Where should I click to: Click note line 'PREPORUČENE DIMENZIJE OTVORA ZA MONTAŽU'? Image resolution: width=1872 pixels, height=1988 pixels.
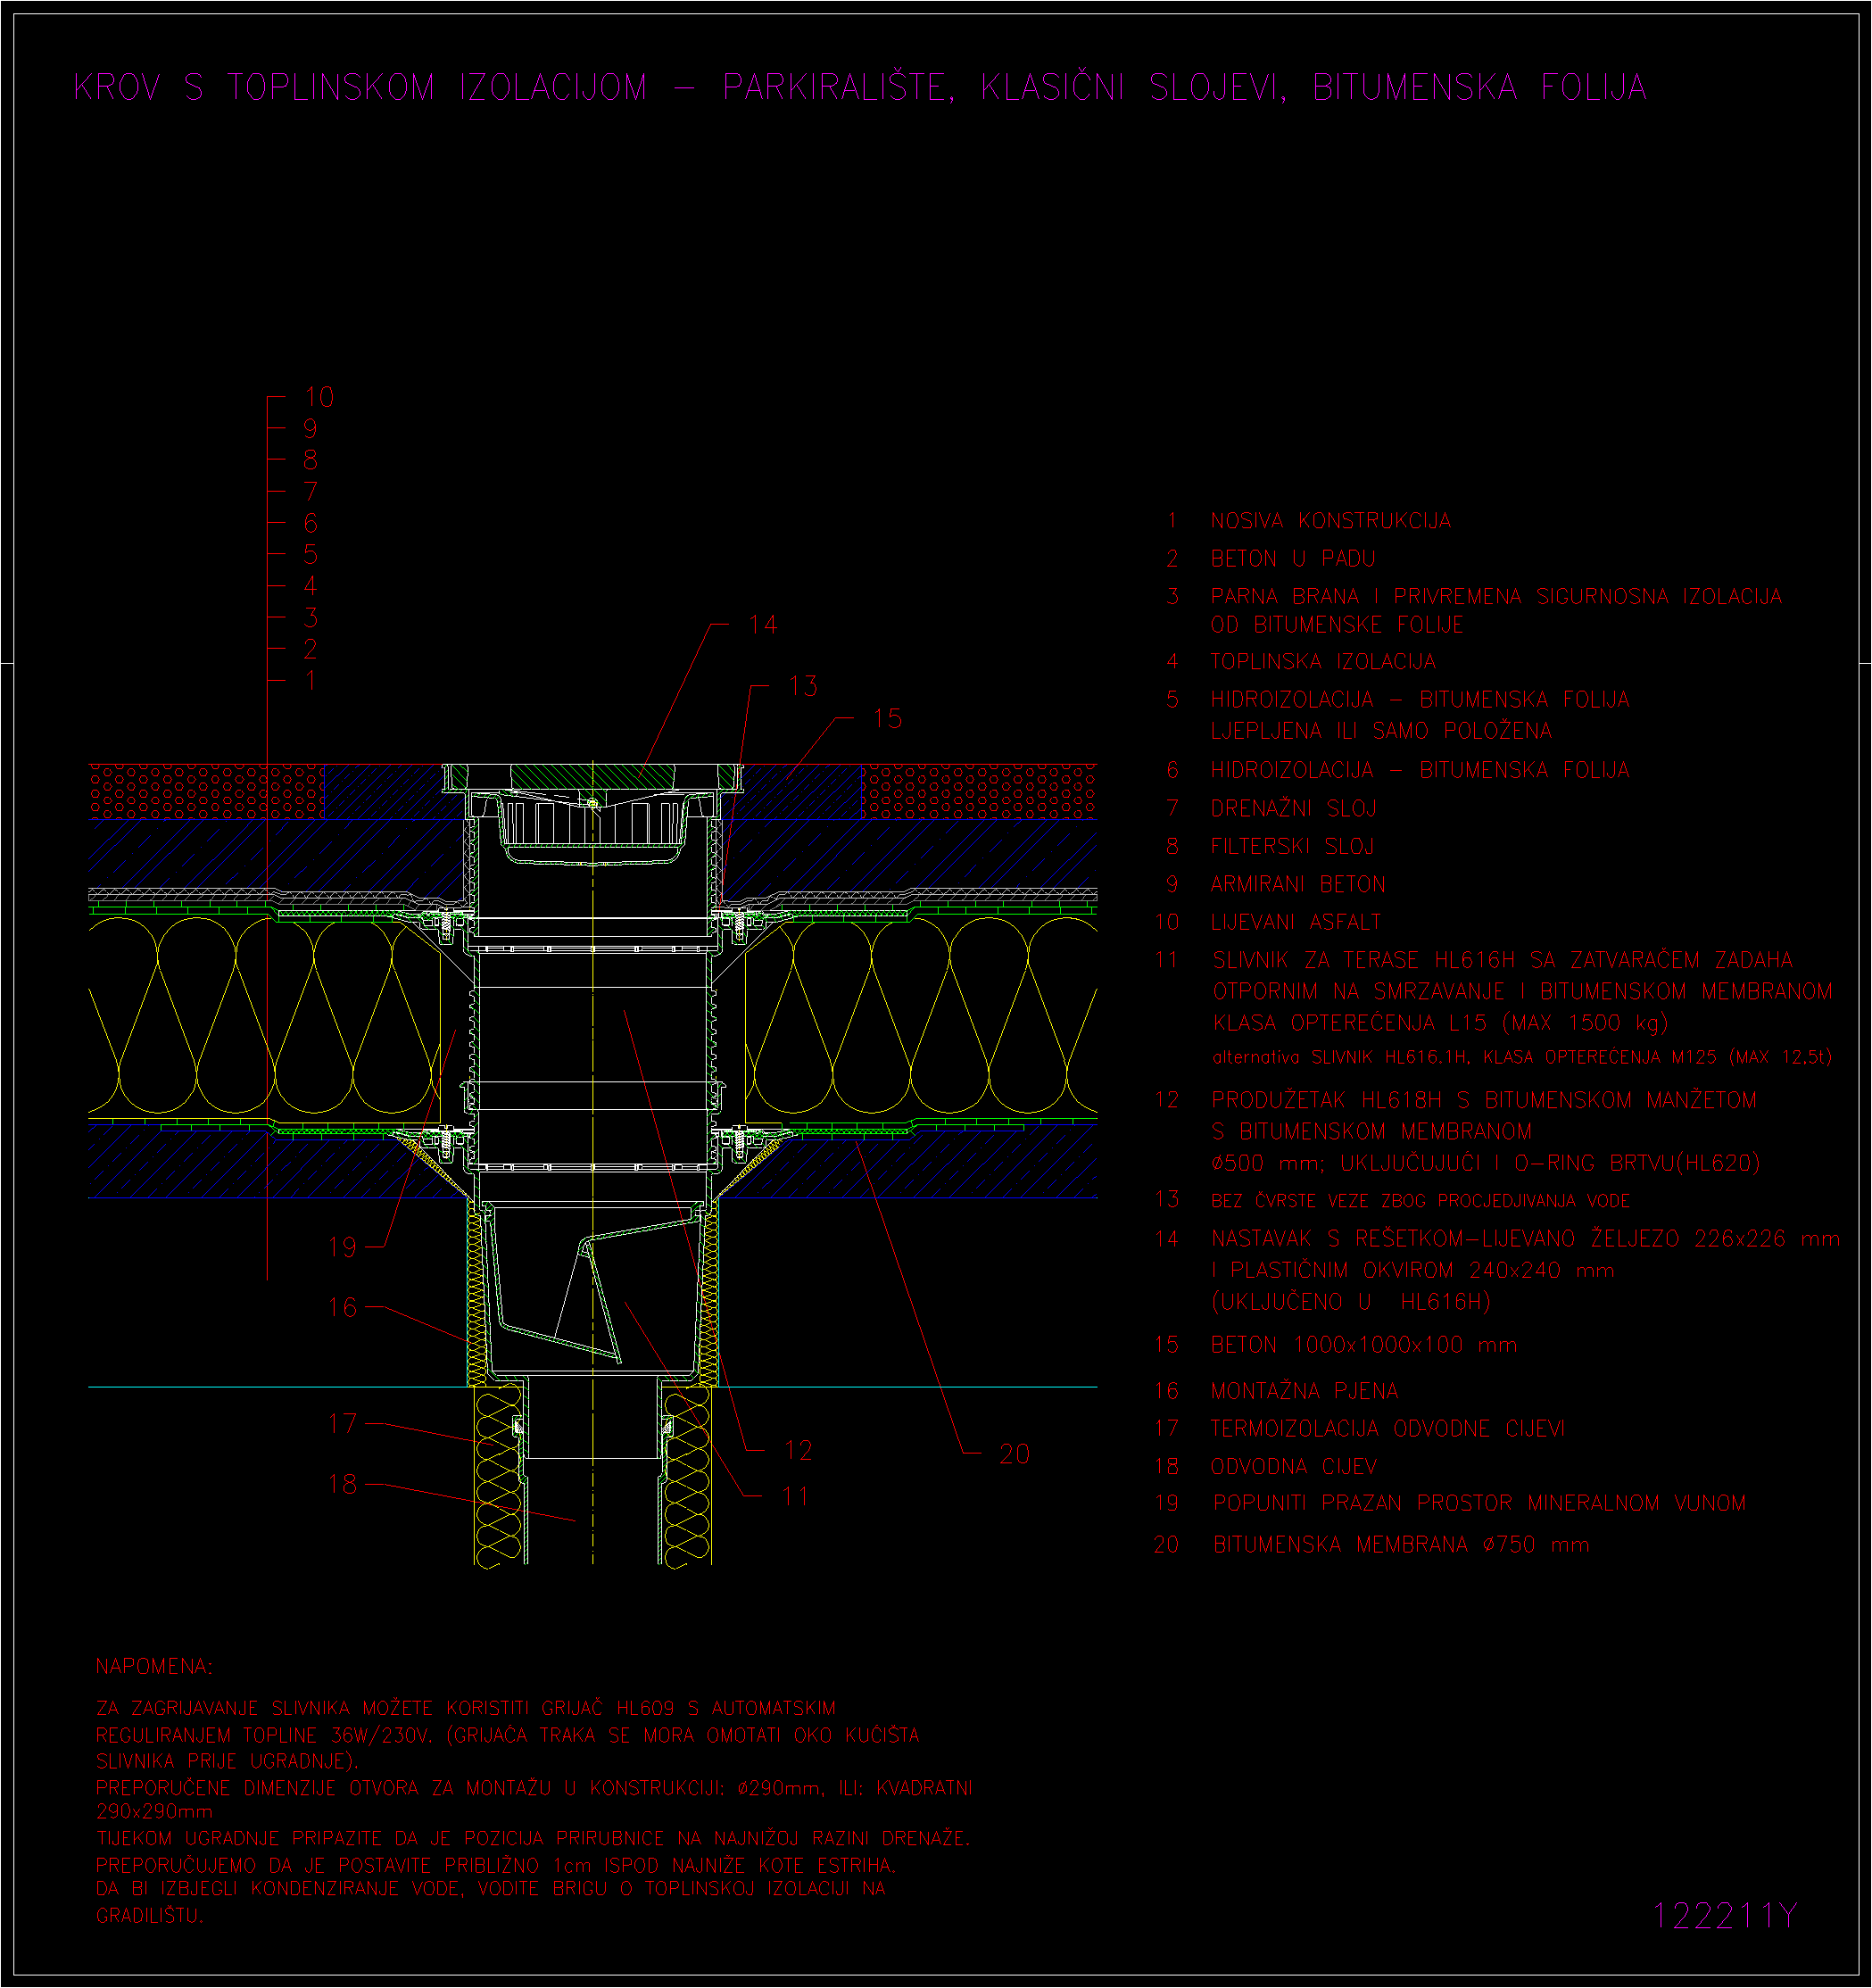click(x=534, y=1788)
